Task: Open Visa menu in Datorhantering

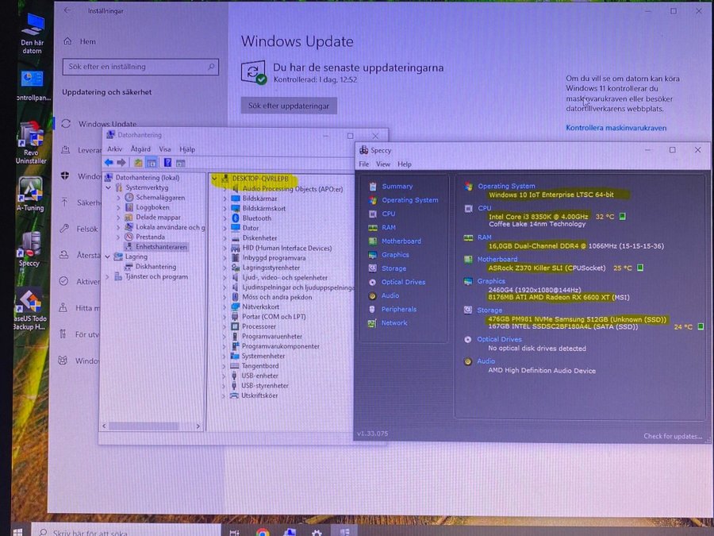Action: pos(165,149)
